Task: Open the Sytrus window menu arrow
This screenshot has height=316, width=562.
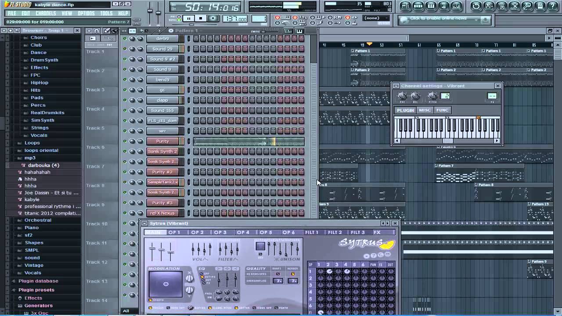Action: pyautogui.click(x=144, y=223)
